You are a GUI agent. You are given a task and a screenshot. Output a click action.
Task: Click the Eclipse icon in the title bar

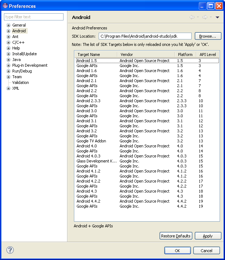coord(5,6)
